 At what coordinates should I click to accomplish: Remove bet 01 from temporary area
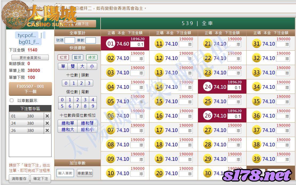(x=47, y=116)
